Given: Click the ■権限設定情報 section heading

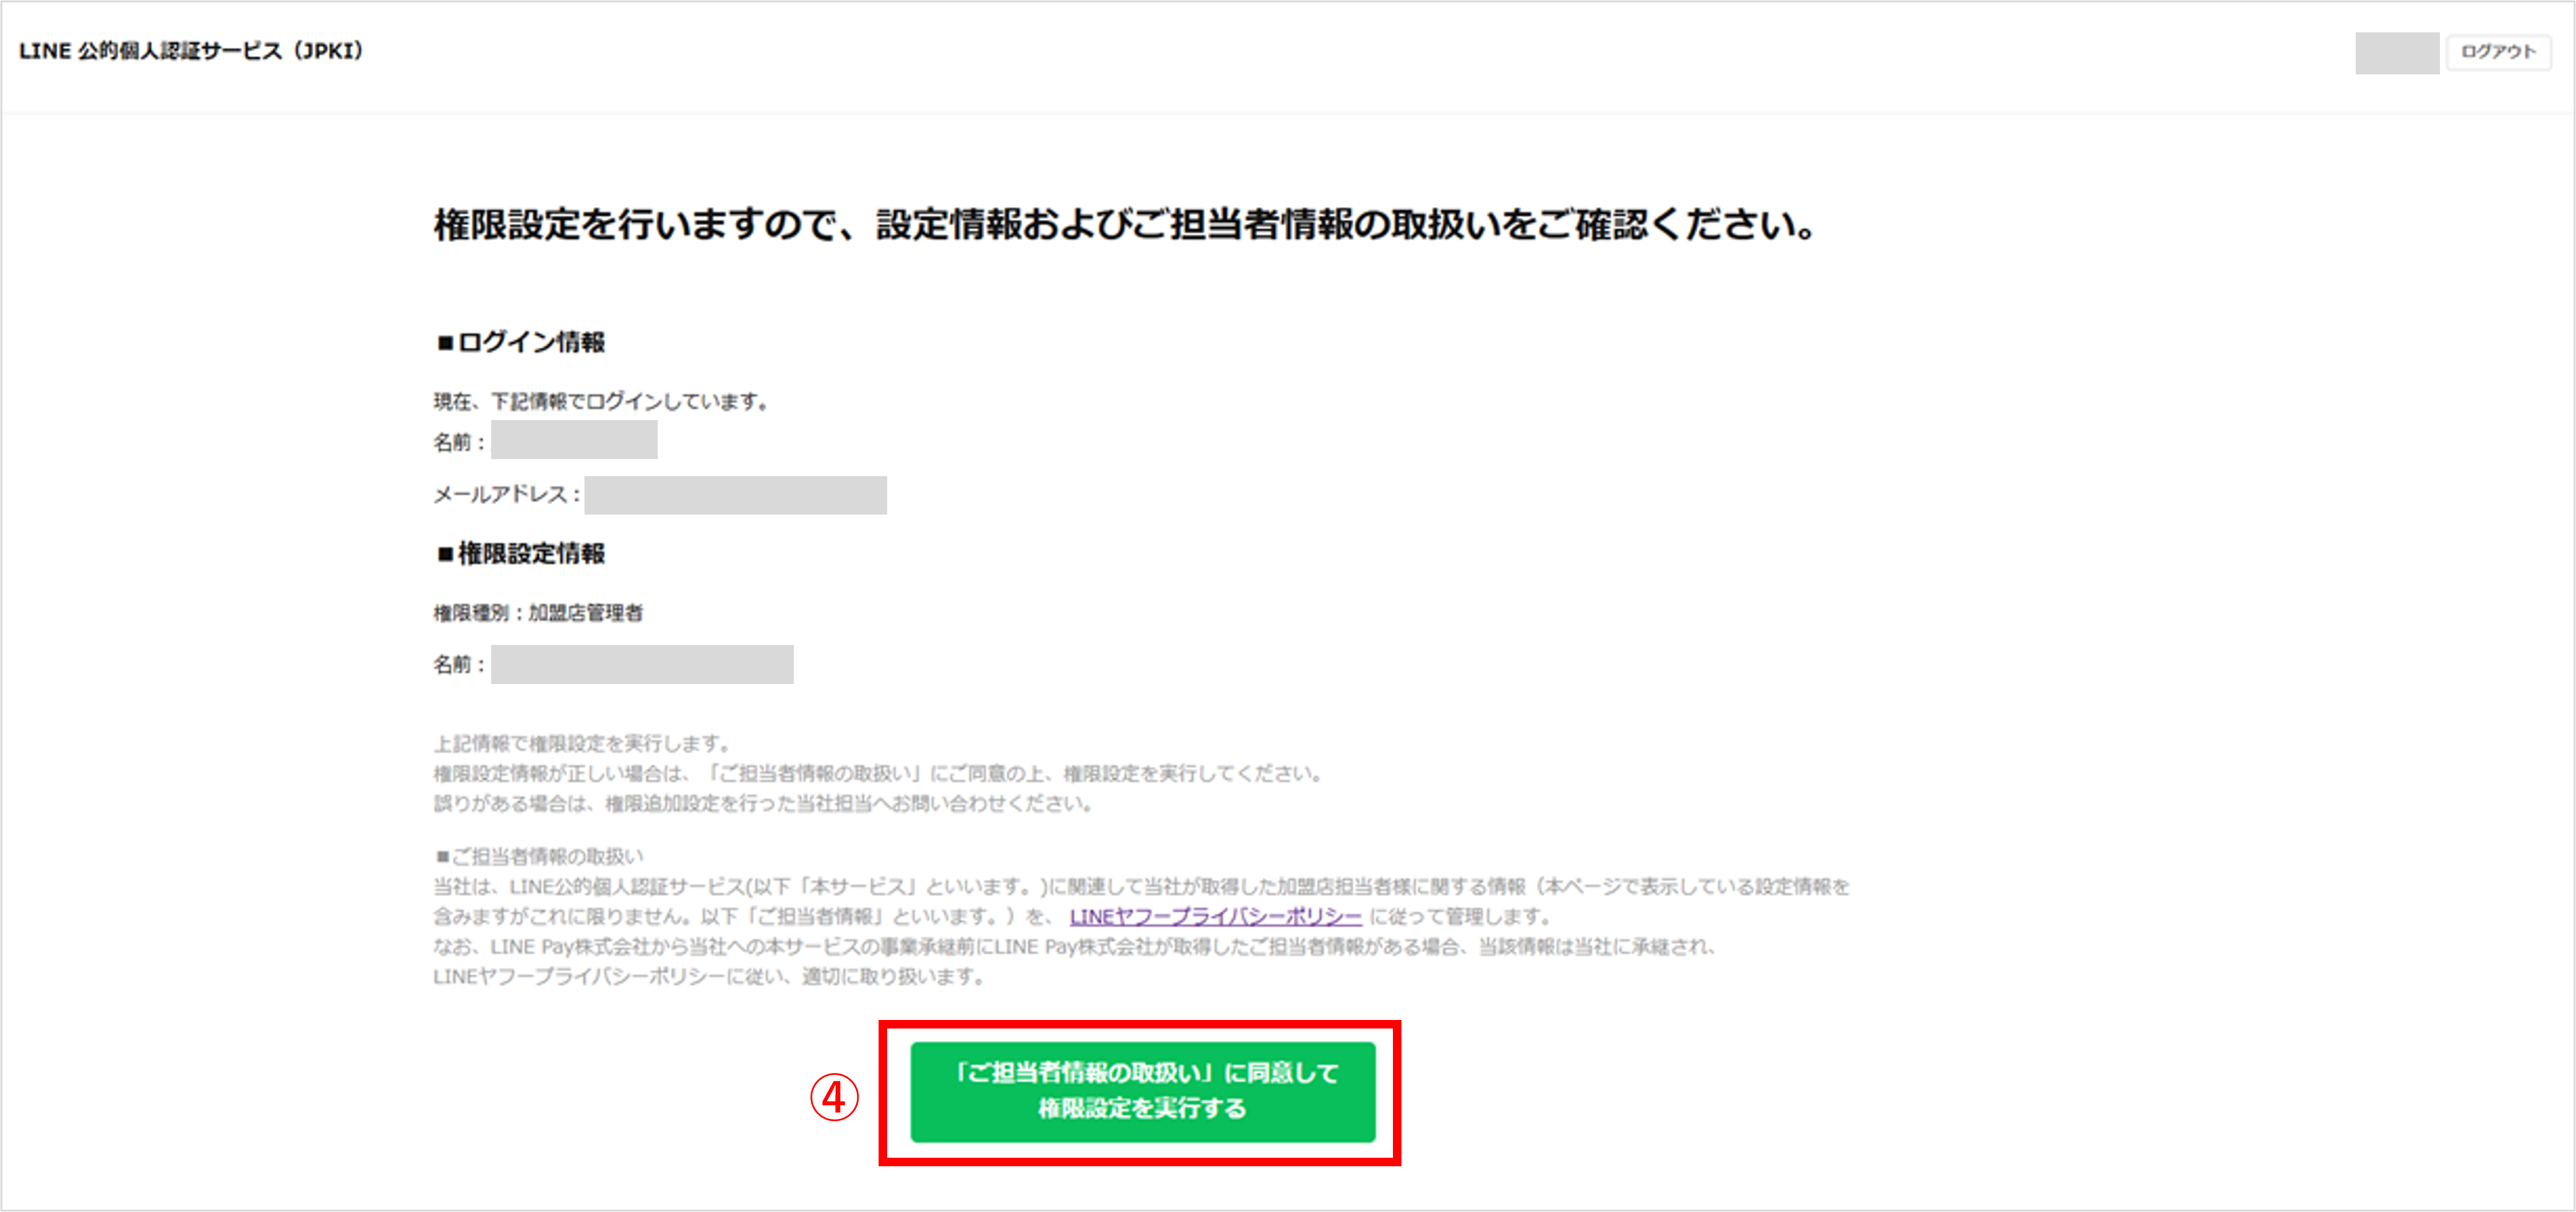Looking at the screenshot, I should [x=520, y=554].
